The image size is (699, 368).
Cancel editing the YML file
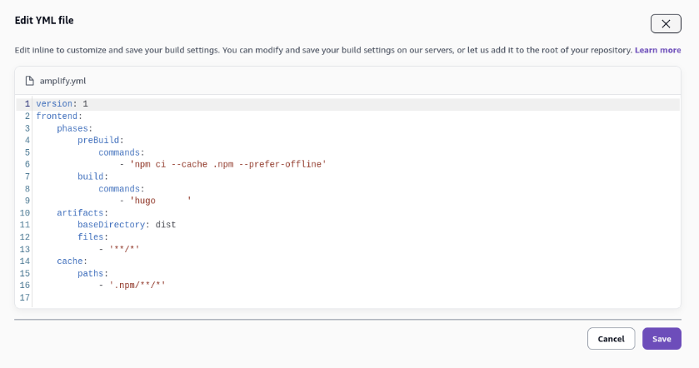(611, 339)
